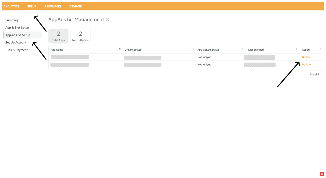Viewport: 326px width, 178px height.
Task: Toggle sorting on the App Name column
Action: pos(119,49)
